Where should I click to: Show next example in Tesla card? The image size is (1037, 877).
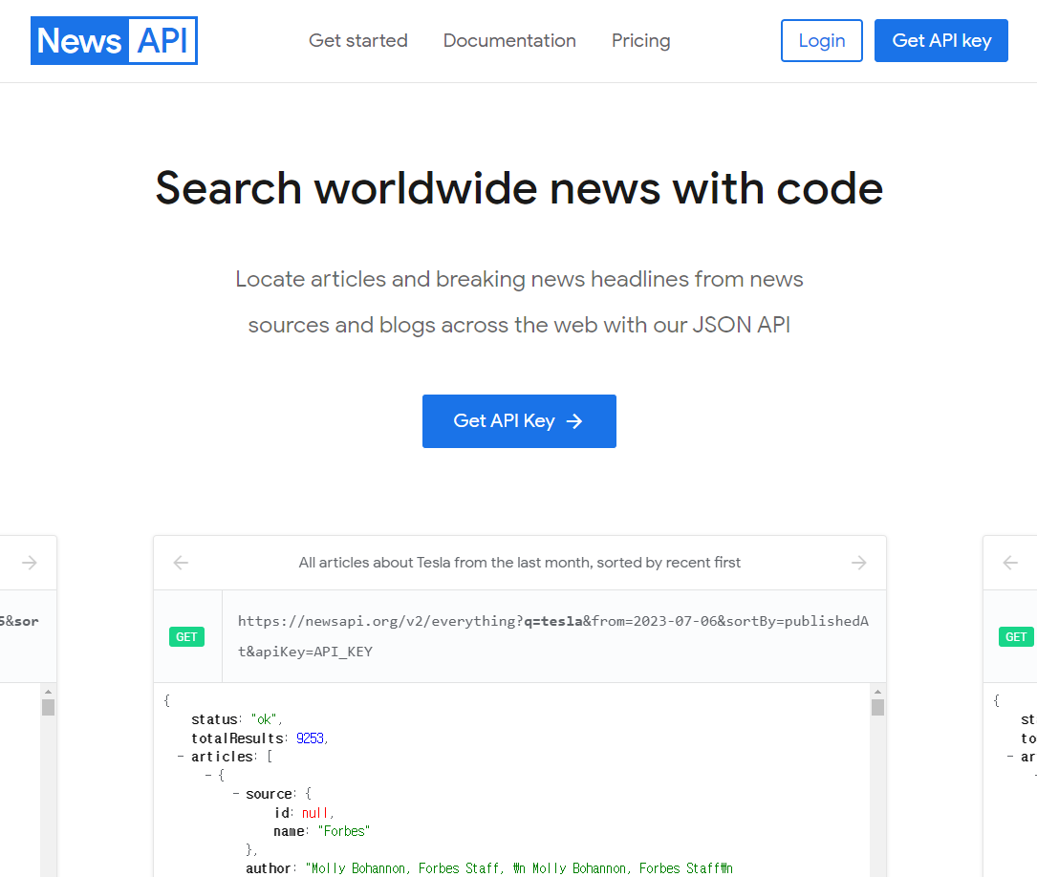[858, 563]
